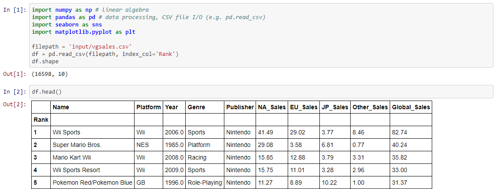Click the In [2] prompt label
This screenshot has height=189, width=496.
click(15, 91)
